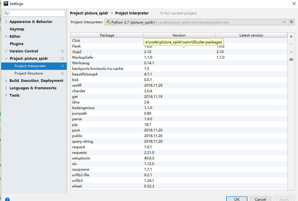Click copy icon beside Project Structure

[x=62, y=73]
